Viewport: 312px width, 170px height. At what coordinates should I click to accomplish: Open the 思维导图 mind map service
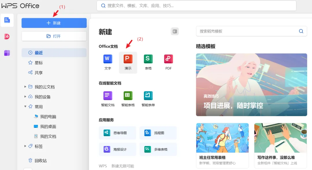click(117, 133)
